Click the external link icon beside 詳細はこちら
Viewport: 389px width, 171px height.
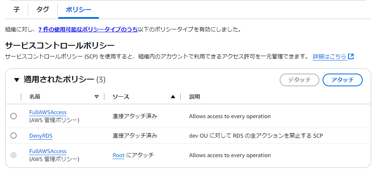(x=351, y=56)
